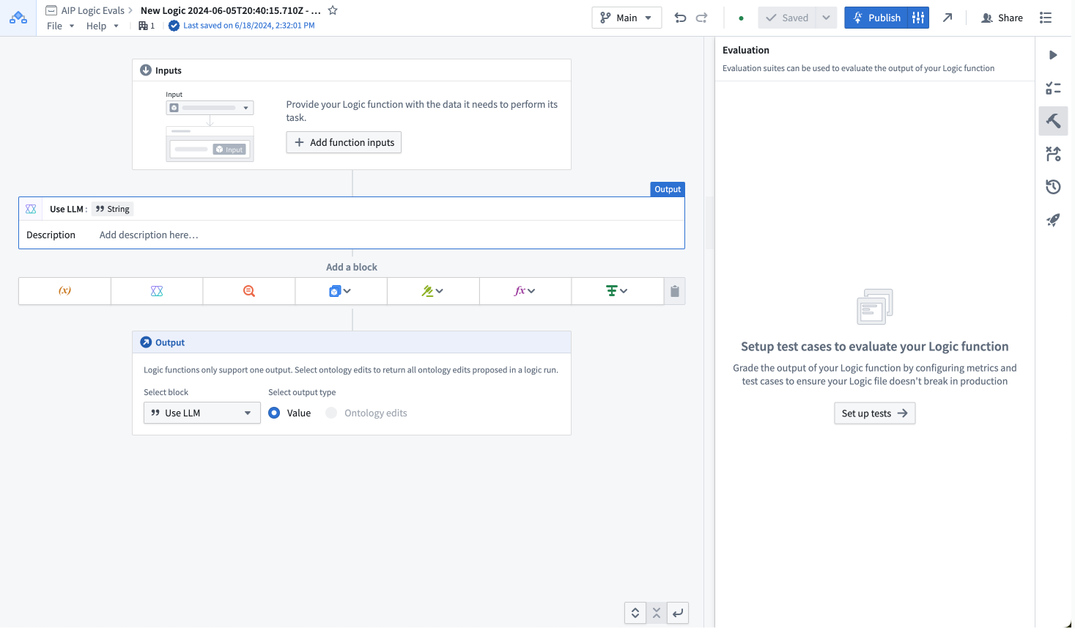Select the Ontology edits radio option

coord(331,413)
